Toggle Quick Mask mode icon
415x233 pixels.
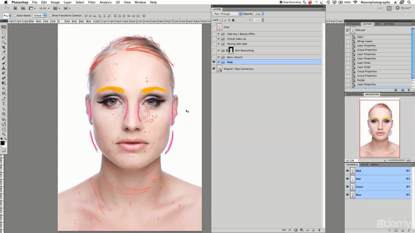[x=4, y=151]
